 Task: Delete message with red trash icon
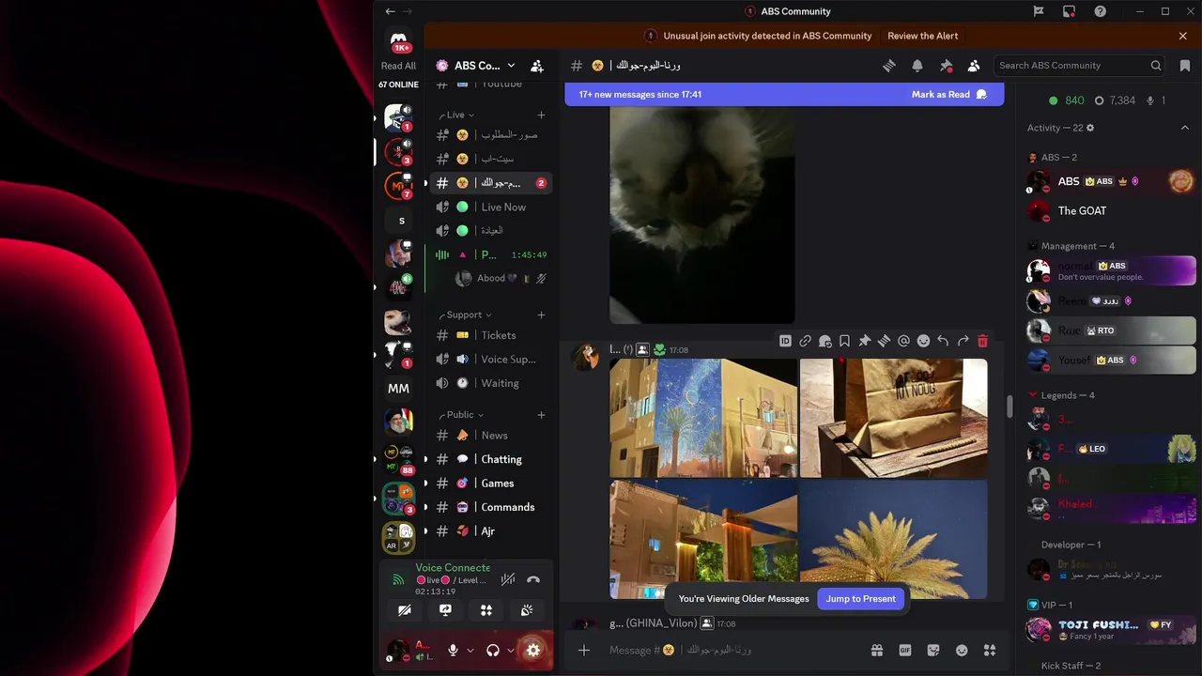(x=982, y=341)
